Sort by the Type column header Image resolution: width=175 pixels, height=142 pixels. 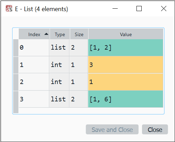pos(60,34)
